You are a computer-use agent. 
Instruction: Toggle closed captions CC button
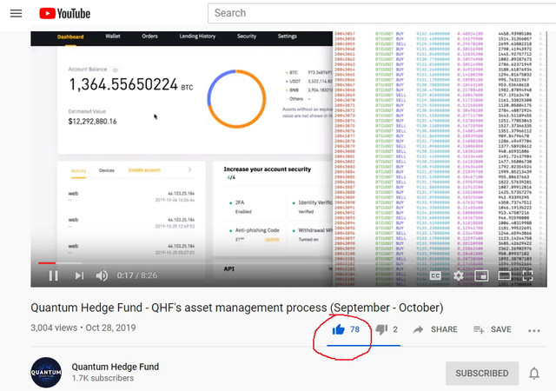pyautogui.click(x=435, y=275)
